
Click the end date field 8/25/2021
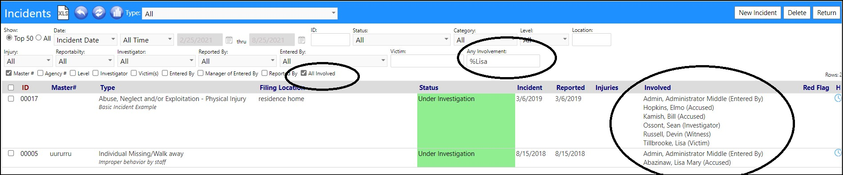click(x=272, y=40)
